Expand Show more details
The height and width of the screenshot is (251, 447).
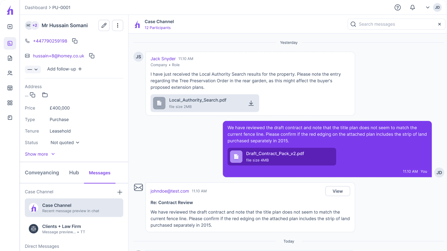40,154
